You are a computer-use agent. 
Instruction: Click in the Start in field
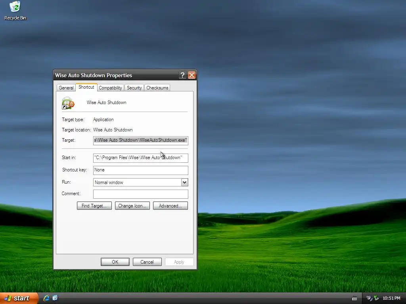click(141, 158)
